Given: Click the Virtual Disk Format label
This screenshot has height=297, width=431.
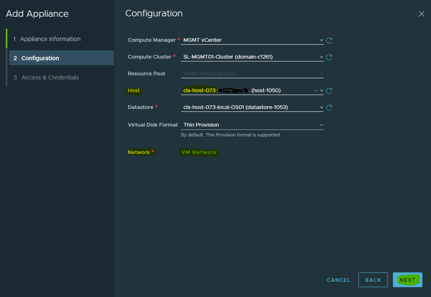Looking at the screenshot, I should [153, 125].
